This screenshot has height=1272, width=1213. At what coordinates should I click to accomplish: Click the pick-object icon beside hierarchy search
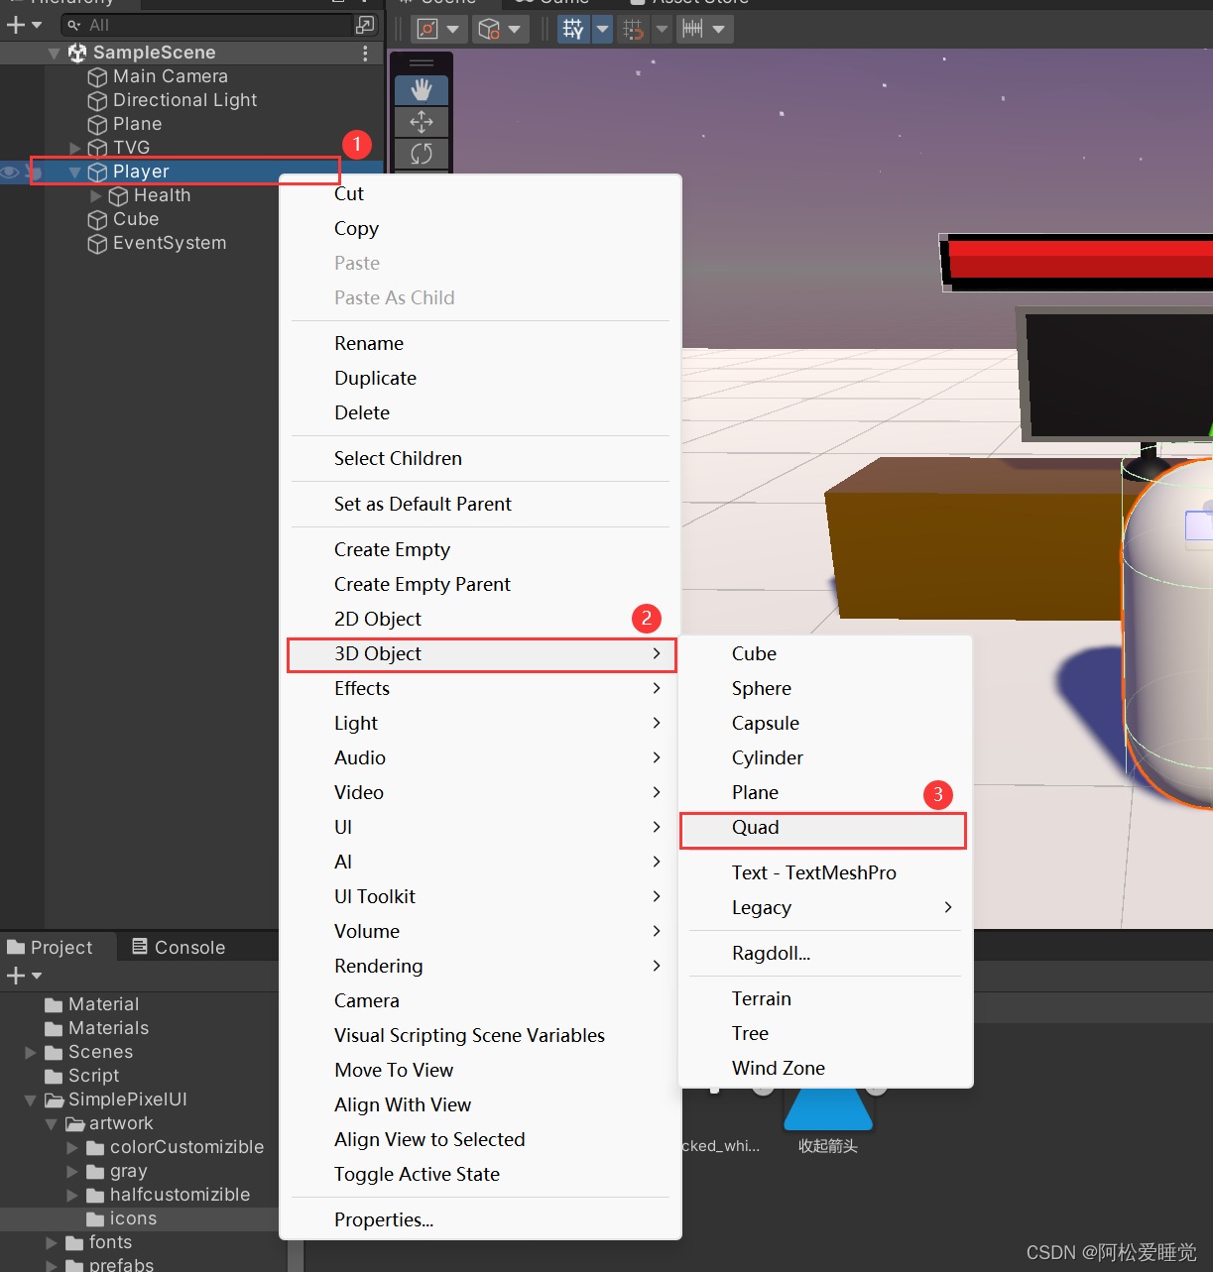click(x=366, y=23)
